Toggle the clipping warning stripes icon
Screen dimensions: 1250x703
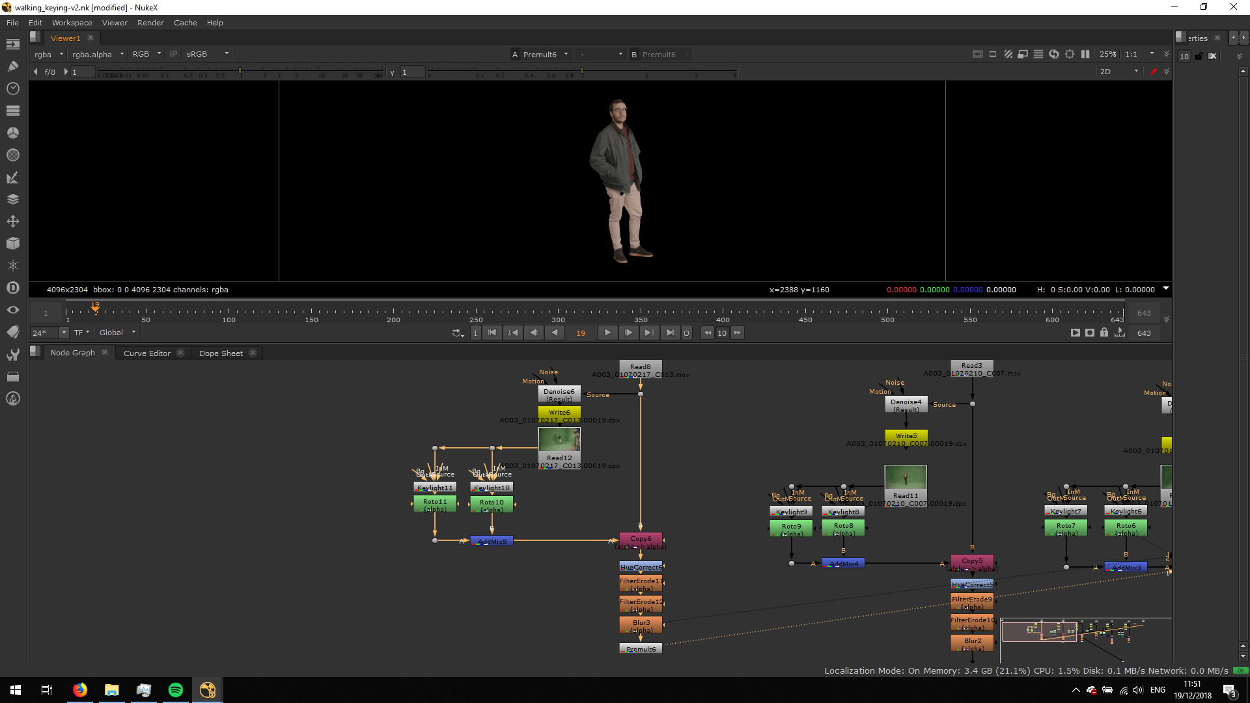tap(1008, 55)
